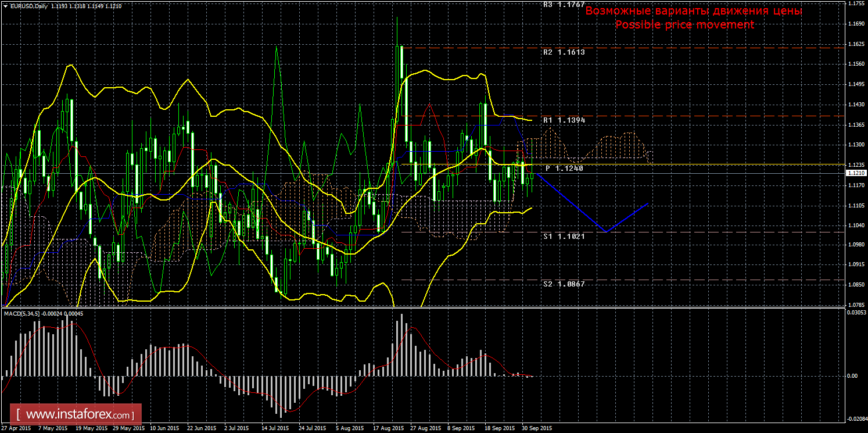Click the 1.0850 price axis value
868x433 pixels.
point(856,284)
